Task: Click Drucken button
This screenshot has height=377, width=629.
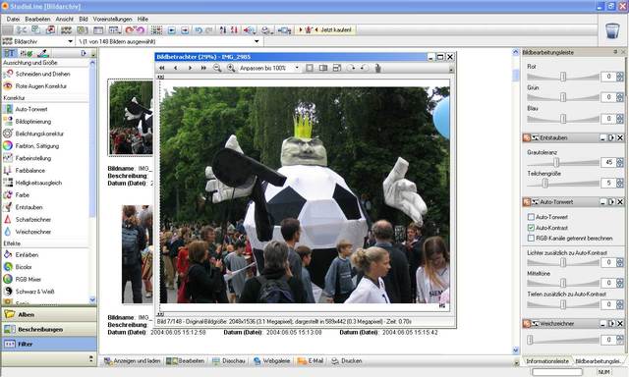Action: (x=347, y=361)
